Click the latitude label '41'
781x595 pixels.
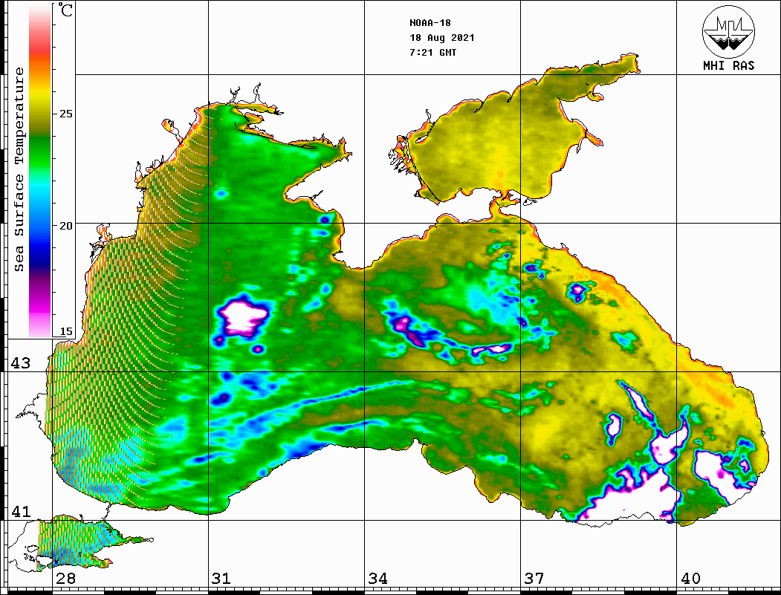(x=21, y=511)
